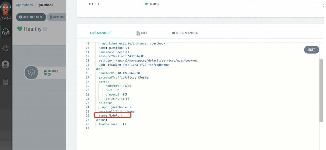Click help question mark next to Healthy
The image size is (326, 150).
click(45, 29)
